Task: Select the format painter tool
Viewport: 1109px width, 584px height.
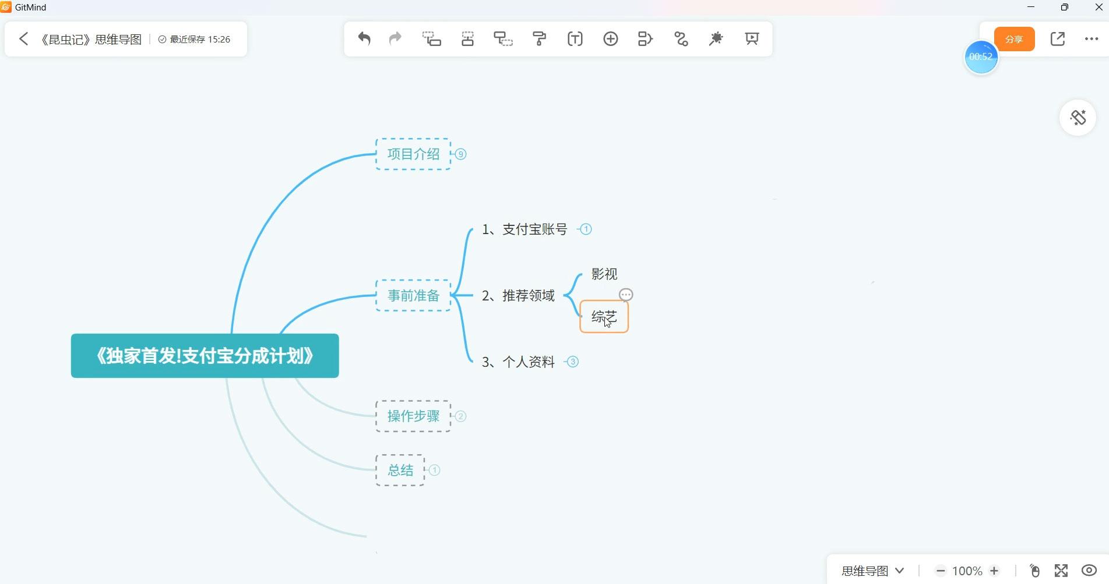Action: [540, 38]
